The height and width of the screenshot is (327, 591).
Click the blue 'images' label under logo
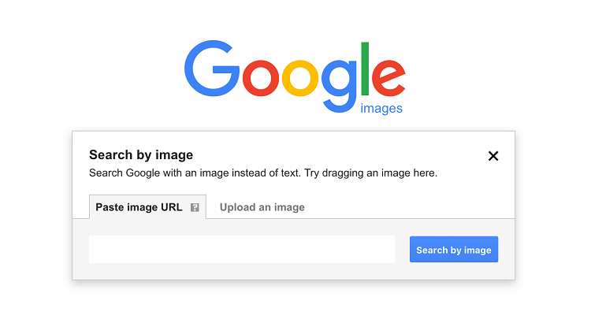[381, 109]
